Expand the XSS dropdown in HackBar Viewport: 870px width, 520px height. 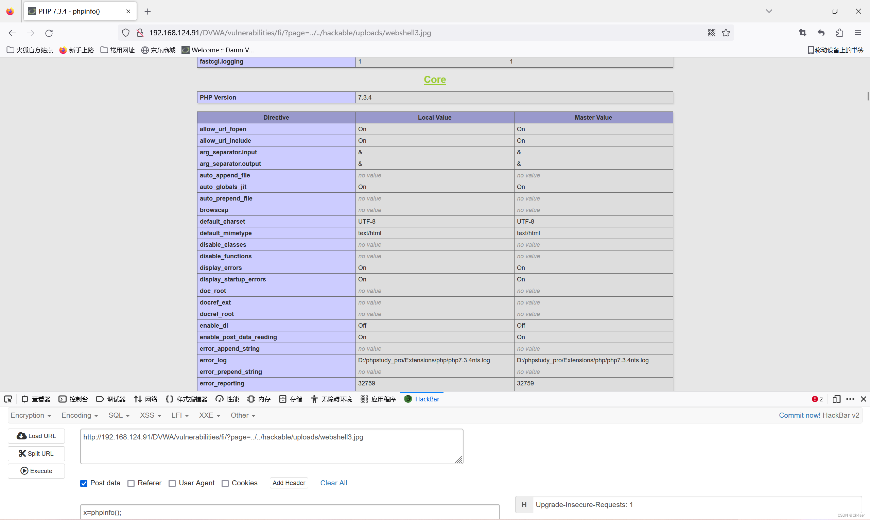(x=150, y=415)
